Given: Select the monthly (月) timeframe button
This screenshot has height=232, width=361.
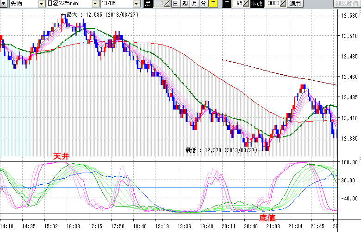Looking at the screenshot, I should [x=194, y=4].
